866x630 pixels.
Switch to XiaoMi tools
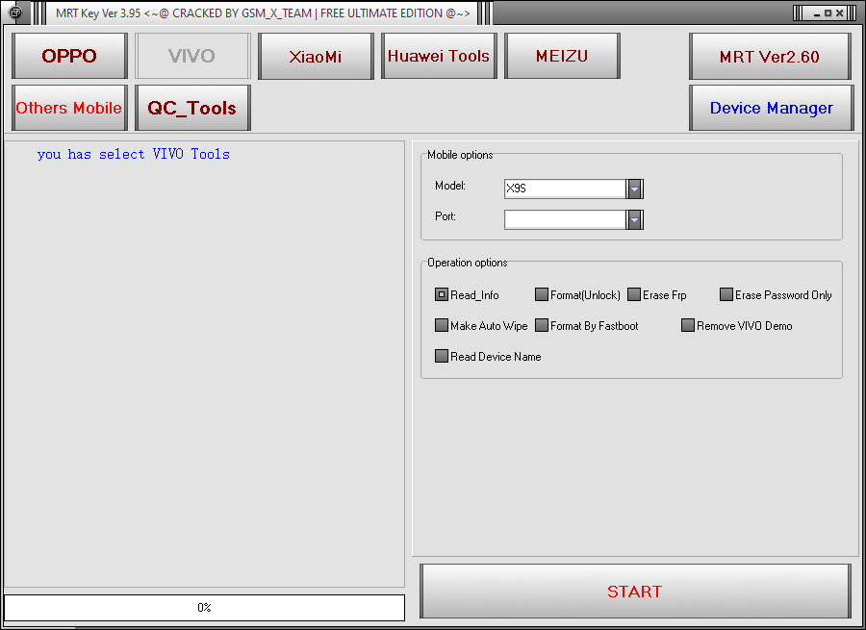tap(316, 56)
